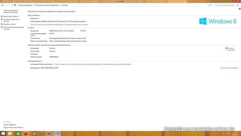Click shield icon next to 'Диспетчер устройств'

2,16
